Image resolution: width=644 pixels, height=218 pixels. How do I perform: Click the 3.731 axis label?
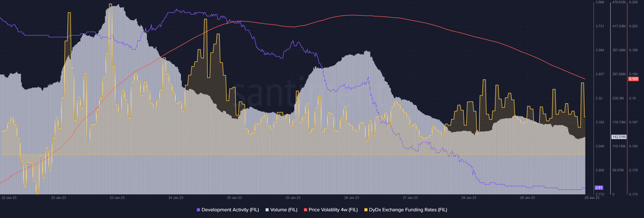coord(600,26)
